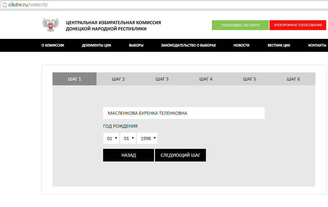
Task: Switch to the Шаг 2 tab
Action: 118,79
